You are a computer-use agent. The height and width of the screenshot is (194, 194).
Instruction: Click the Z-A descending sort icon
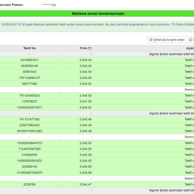tap(190, 40)
